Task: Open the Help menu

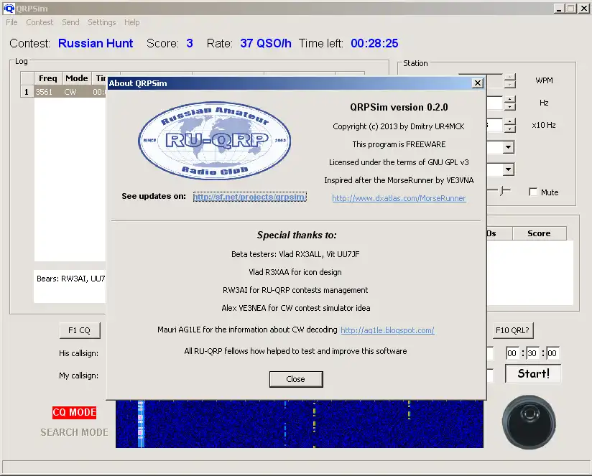Action: (x=131, y=22)
